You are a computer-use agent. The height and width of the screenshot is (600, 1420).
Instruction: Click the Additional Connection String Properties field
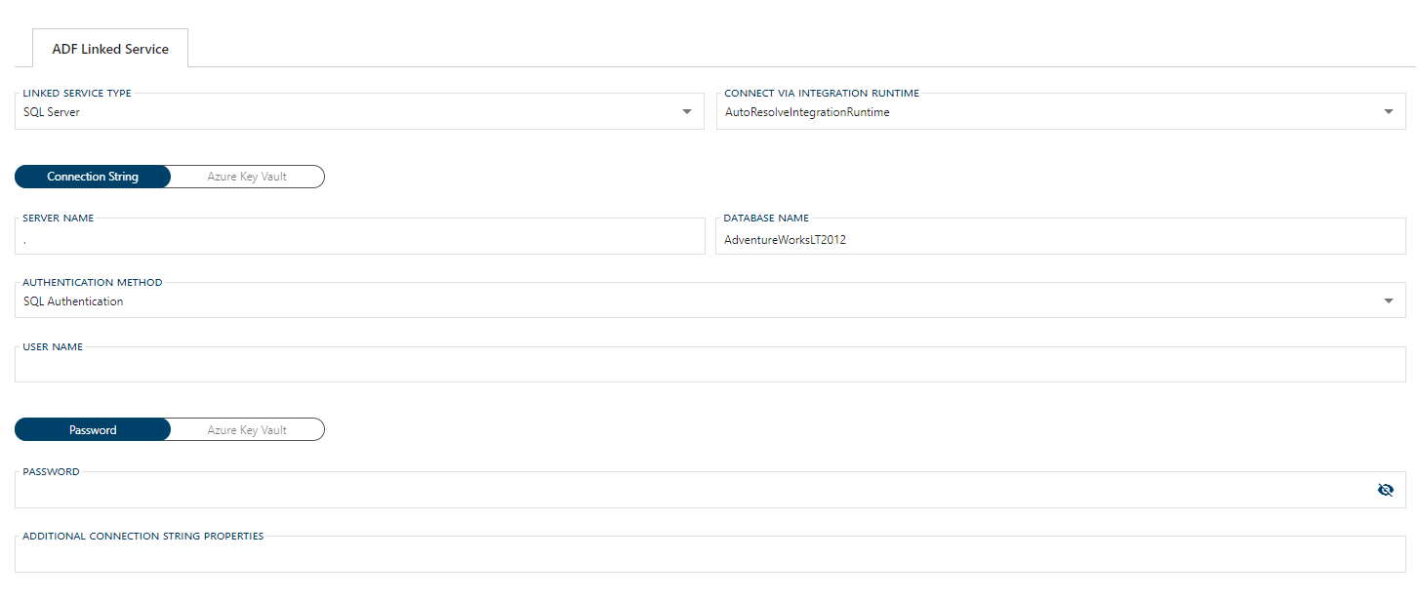[x=703, y=554]
